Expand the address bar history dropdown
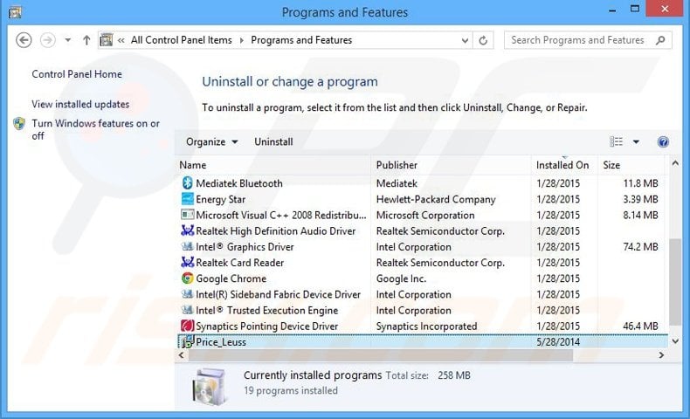 pos(465,40)
